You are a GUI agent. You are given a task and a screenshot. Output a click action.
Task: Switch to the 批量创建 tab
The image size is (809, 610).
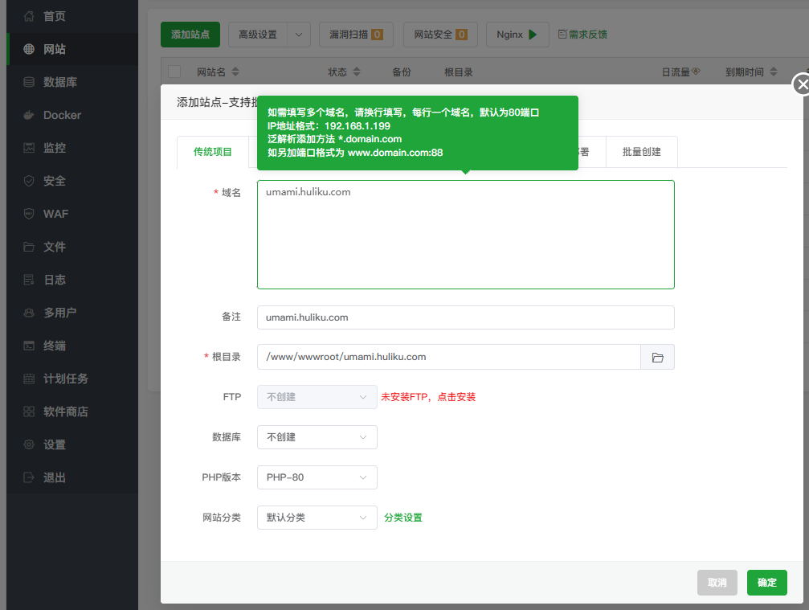coord(641,152)
